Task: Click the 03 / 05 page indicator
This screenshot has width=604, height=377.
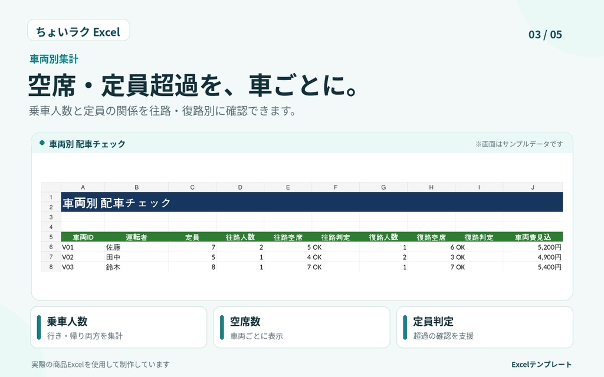Action: (x=545, y=35)
